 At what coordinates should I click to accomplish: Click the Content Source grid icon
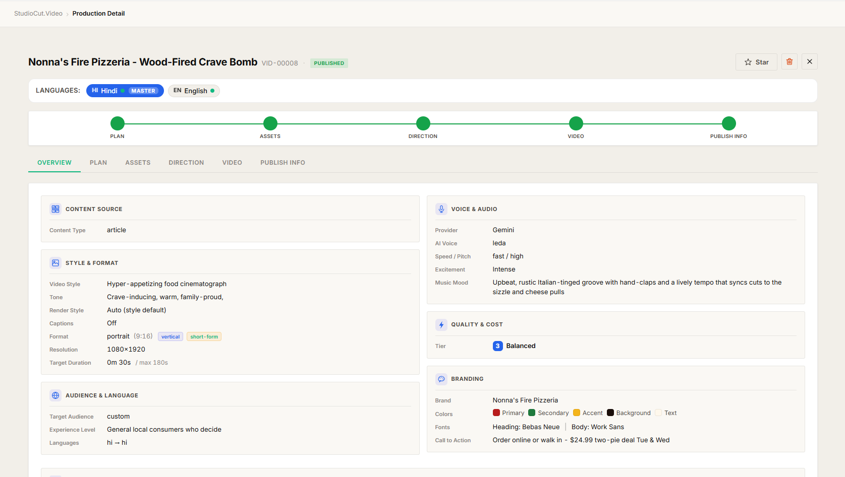pyautogui.click(x=55, y=209)
